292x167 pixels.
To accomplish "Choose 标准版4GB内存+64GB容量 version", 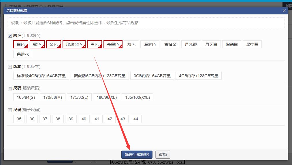I will point(41,76).
